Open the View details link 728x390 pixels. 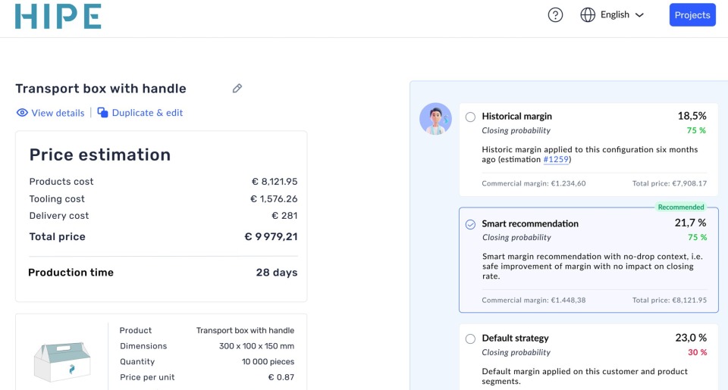(58, 113)
